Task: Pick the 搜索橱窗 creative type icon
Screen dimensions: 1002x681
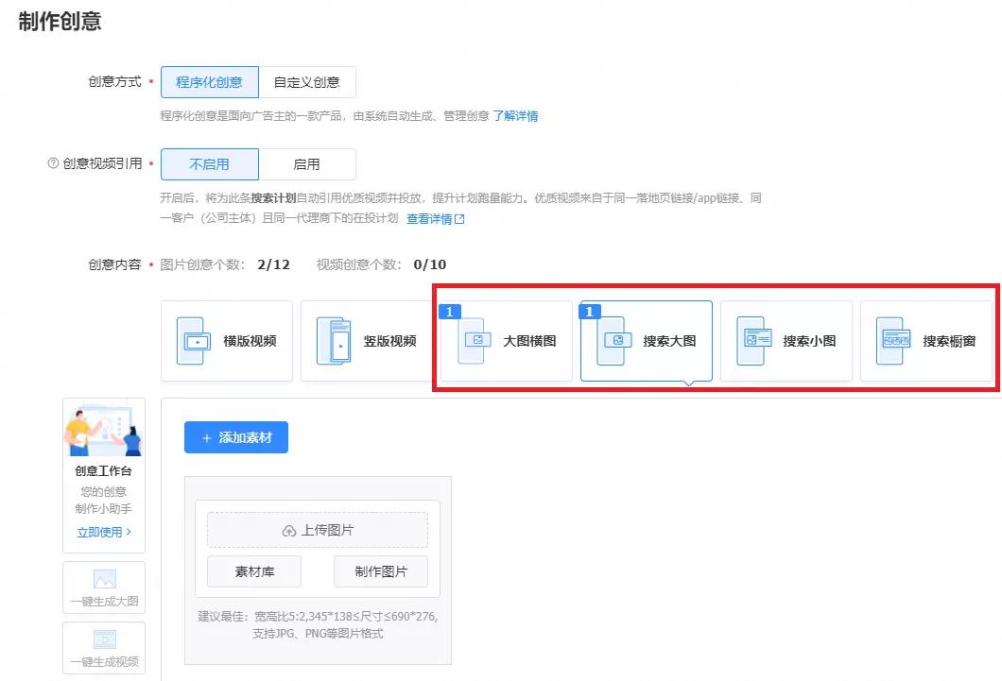Action: pos(893,341)
